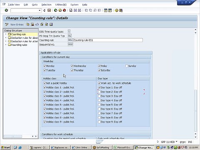Uncheck the Monday checkbox
The image size is (200, 150).
click(45, 66)
